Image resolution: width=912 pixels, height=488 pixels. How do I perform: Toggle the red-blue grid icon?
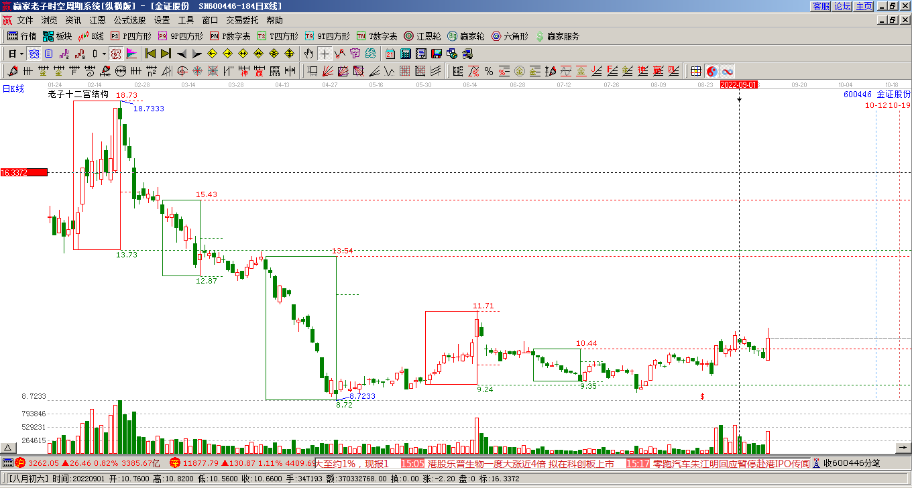pyautogui.click(x=696, y=70)
